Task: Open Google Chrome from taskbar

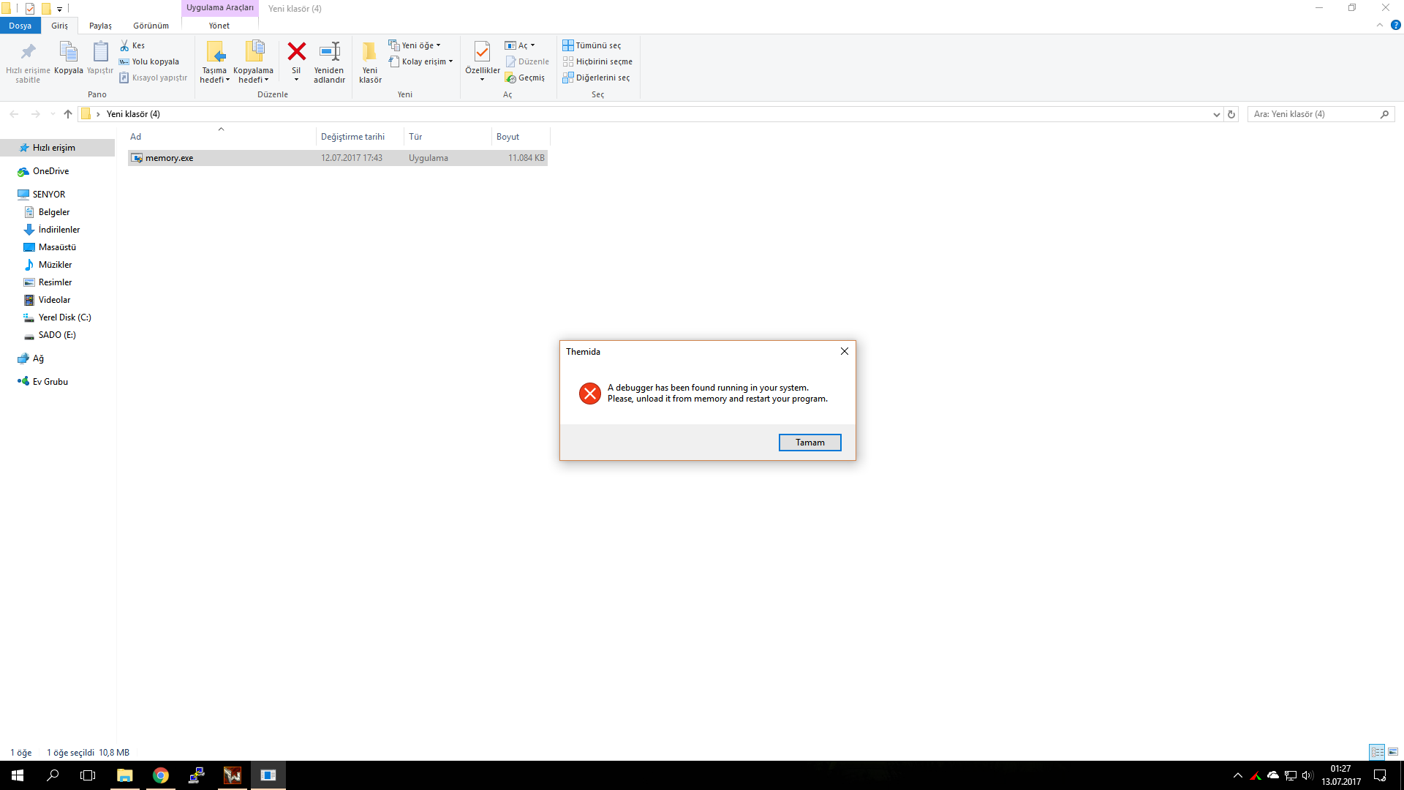Action: tap(161, 775)
